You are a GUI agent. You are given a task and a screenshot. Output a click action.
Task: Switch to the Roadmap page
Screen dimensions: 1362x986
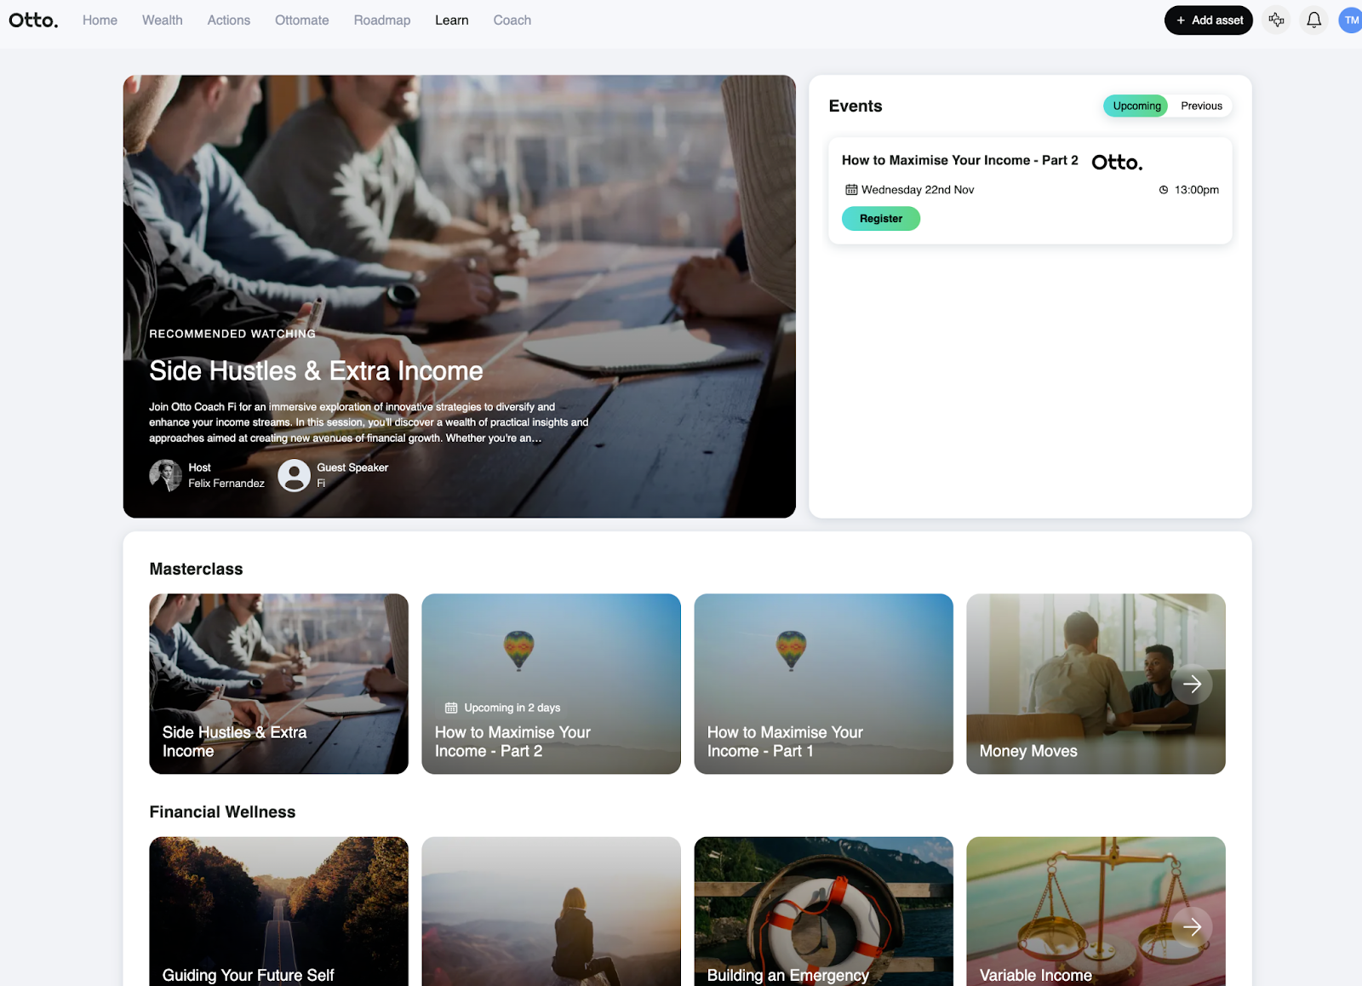click(382, 20)
